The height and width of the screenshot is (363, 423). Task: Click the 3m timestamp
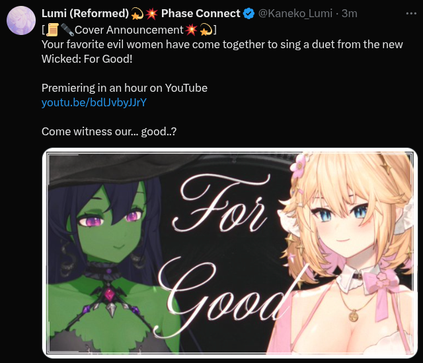pyautogui.click(x=350, y=13)
